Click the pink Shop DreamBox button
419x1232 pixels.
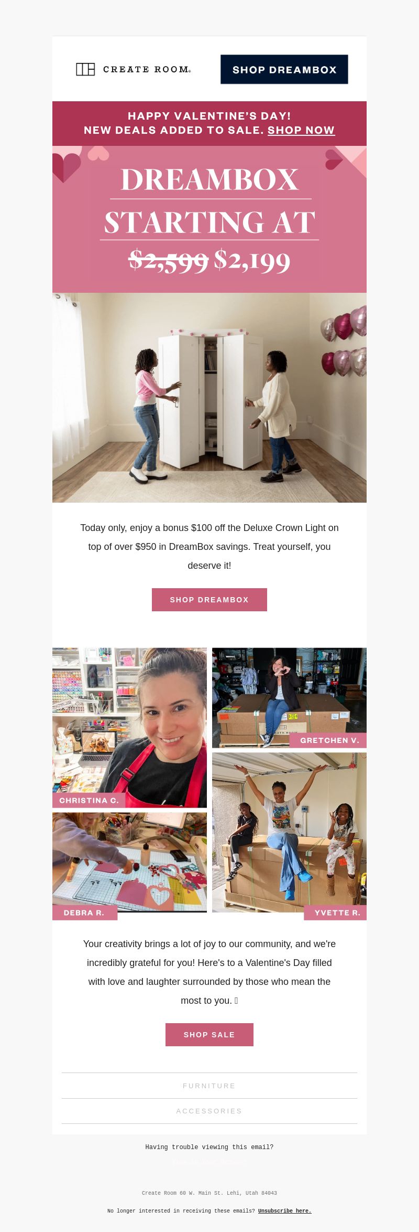[210, 600]
